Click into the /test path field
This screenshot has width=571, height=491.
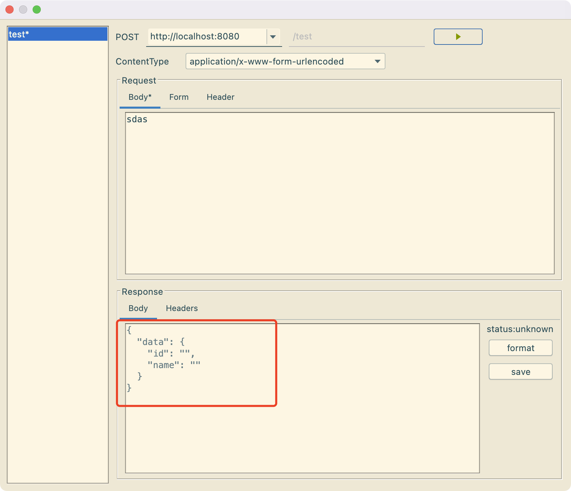(357, 37)
